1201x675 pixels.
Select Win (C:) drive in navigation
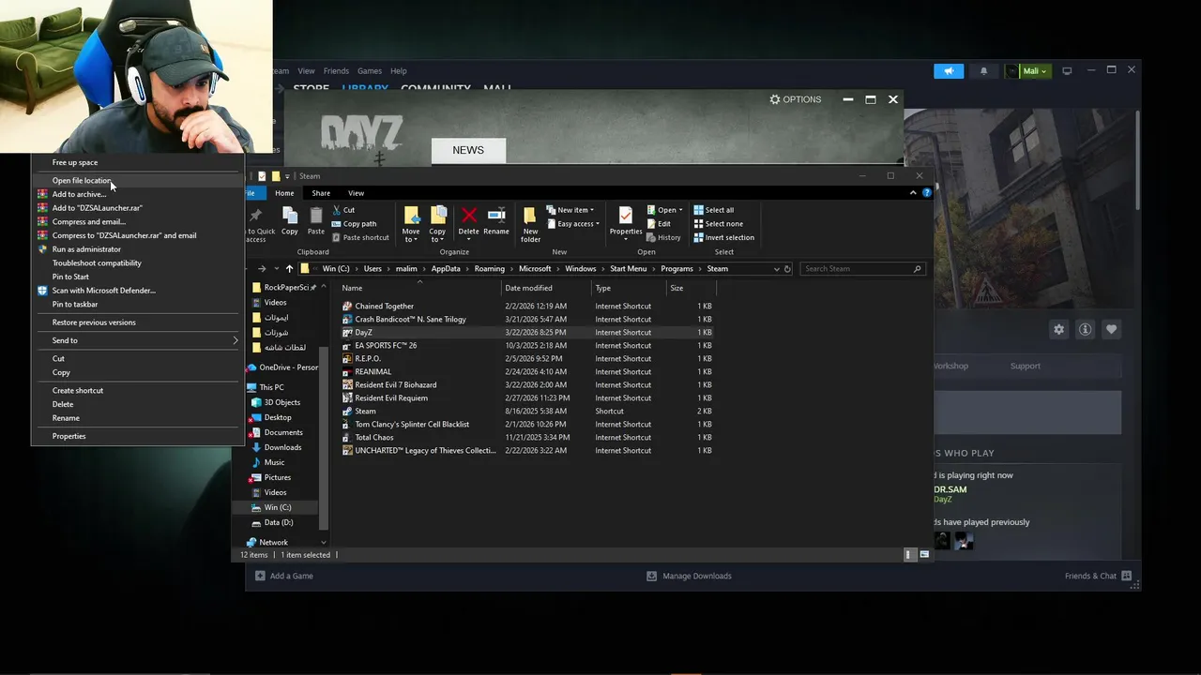tap(277, 507)
